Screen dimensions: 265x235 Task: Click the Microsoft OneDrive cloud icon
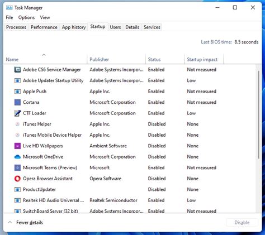tap(17, 157)
